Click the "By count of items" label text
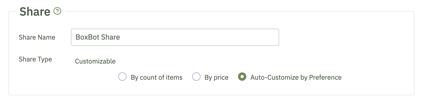427x100 pixels. (x=156, y=77)
